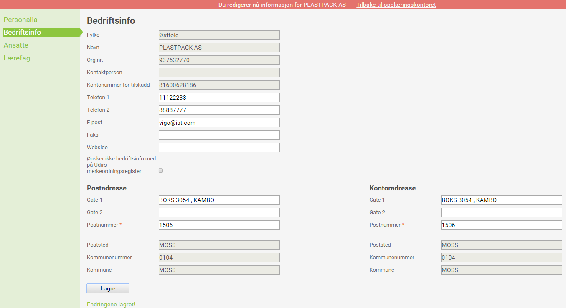Click the Telefon 1 field
The width and height of the screenshot is (566, 308).
(219, 98)
